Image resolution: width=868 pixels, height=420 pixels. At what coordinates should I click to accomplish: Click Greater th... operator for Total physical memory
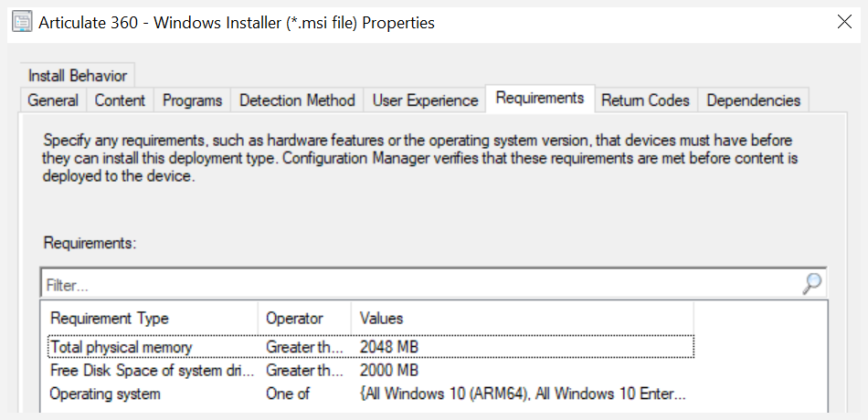pos(304,347)
